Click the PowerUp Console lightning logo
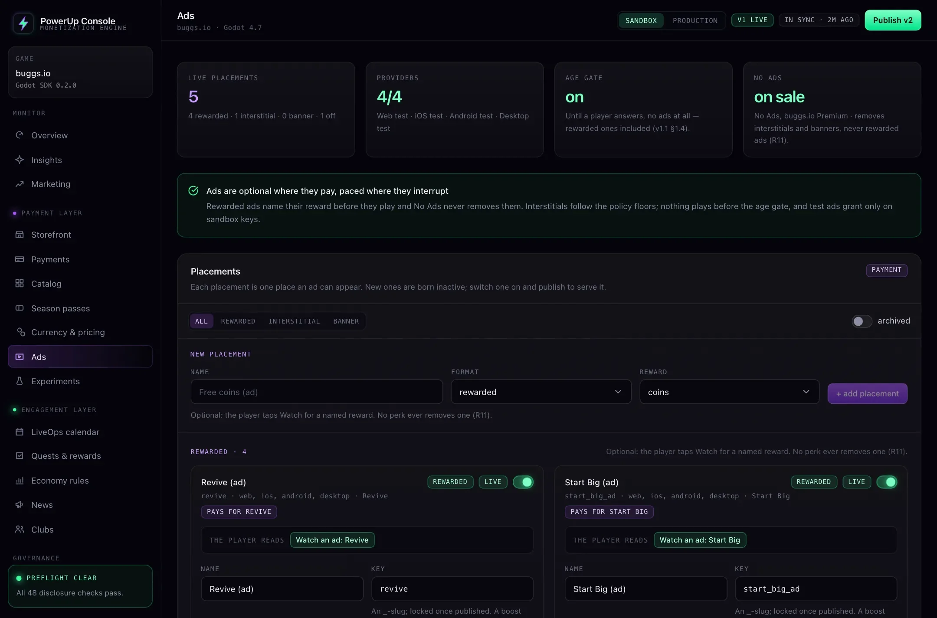This screenshot has width=937, height=618. [x=23, y=23]
